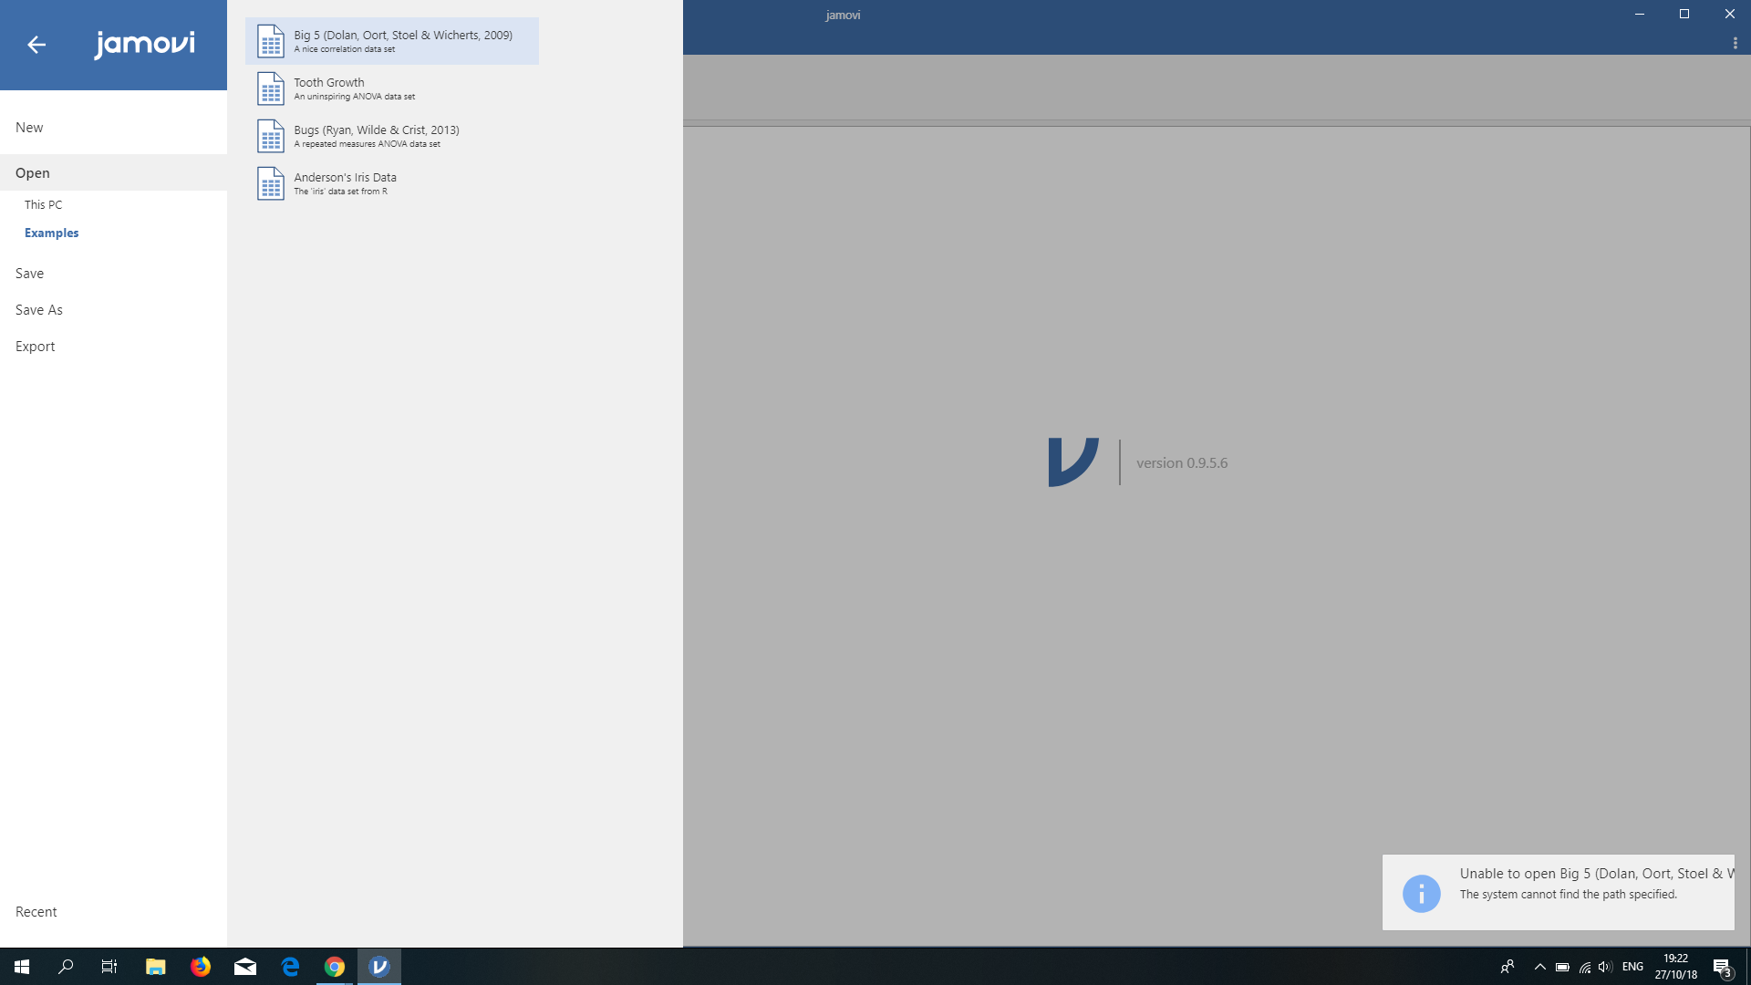Click the jamovi logo in menu header
This screenshot has height=985, width=1751.
(144, 44)
